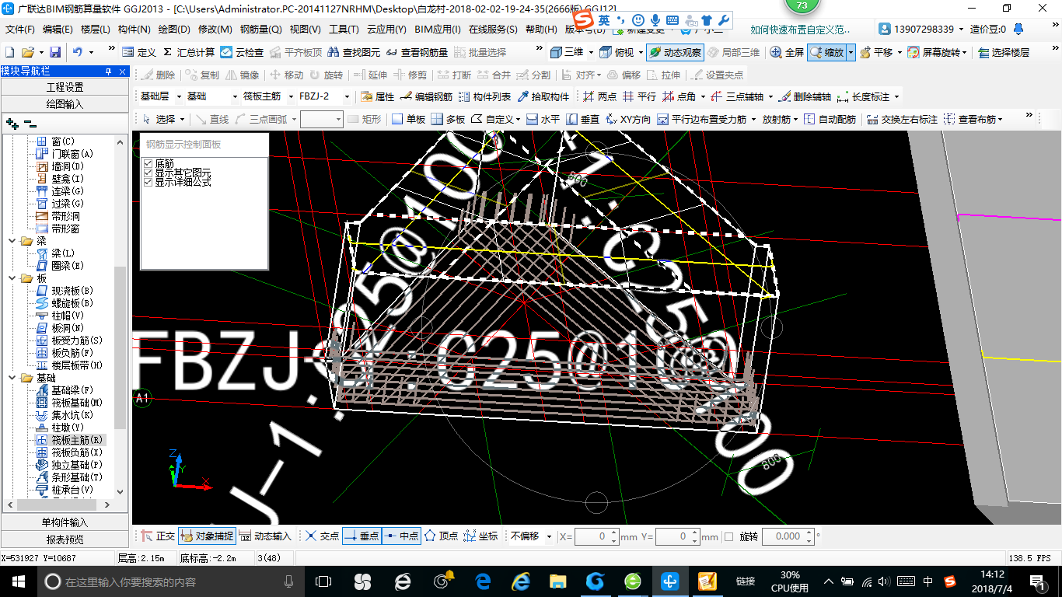Open the 缩放 zoom dropdown arrow
The width and height of the screenshot is (1062, 597).
851,52
